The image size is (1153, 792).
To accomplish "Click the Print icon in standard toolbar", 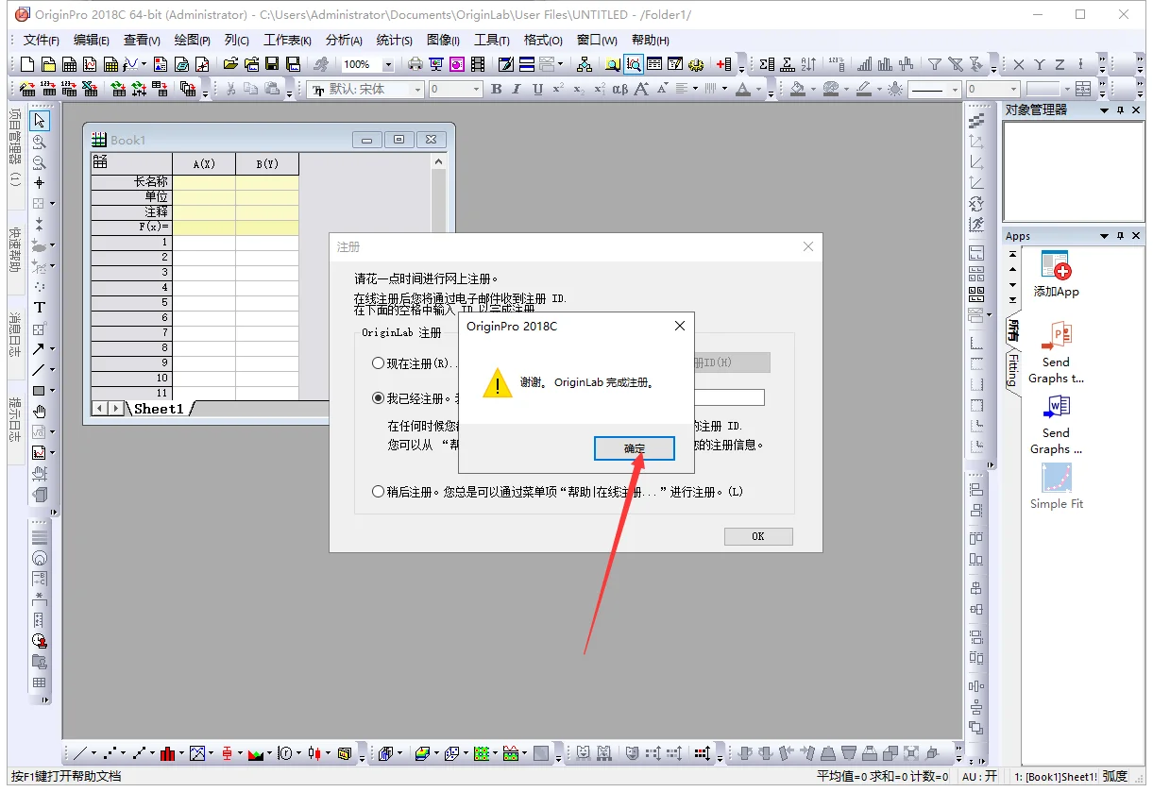I will pos(415,64).
